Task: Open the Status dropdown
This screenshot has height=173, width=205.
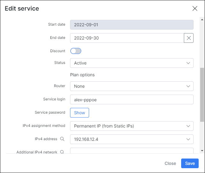Action: [132, 63]
